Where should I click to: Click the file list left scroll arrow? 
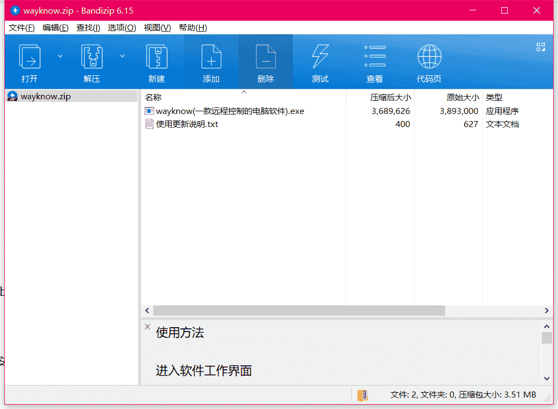(x=147, y=310)
